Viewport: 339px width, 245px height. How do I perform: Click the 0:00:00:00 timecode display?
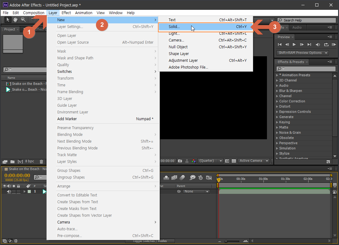tap(17, 175)
